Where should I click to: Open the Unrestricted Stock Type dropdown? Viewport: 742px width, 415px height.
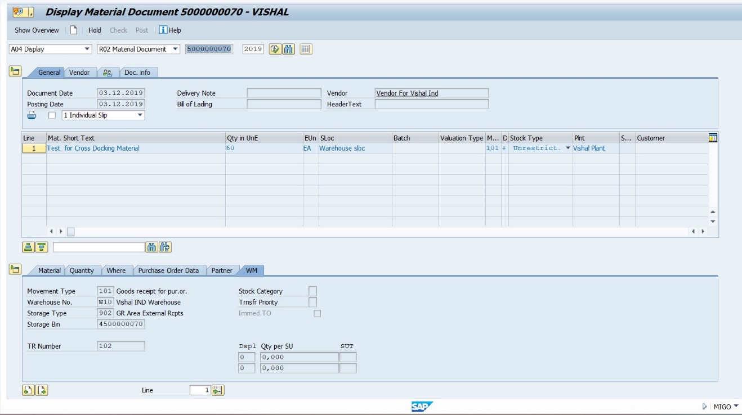coord(568,148)
